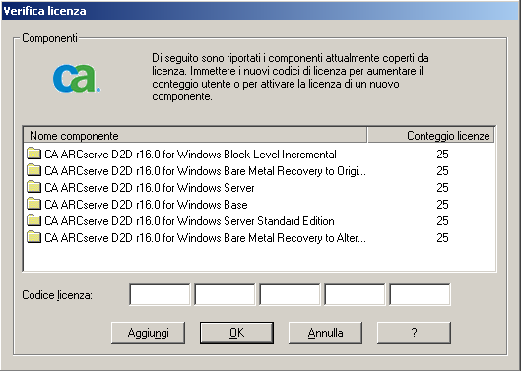Cancel with the Annulla button
The image size is (521, 371).
(325, 333)
